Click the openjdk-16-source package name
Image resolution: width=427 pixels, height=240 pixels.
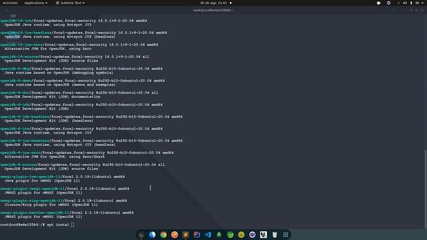[19, 57]
